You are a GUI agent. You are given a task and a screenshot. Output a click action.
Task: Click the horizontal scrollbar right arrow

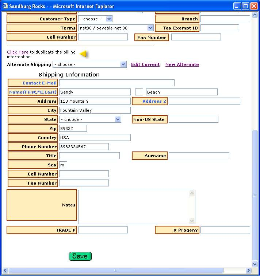coord(248,271)
